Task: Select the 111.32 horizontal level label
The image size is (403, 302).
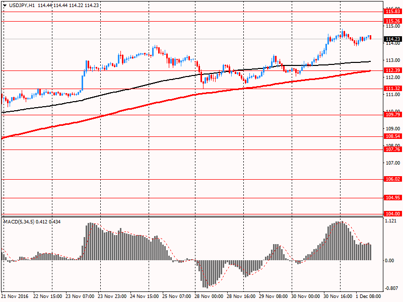Action: pos(393,89)
